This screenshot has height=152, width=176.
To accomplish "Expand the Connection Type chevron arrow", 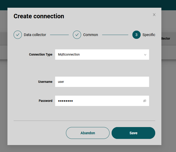I will [x=145, y=55].
